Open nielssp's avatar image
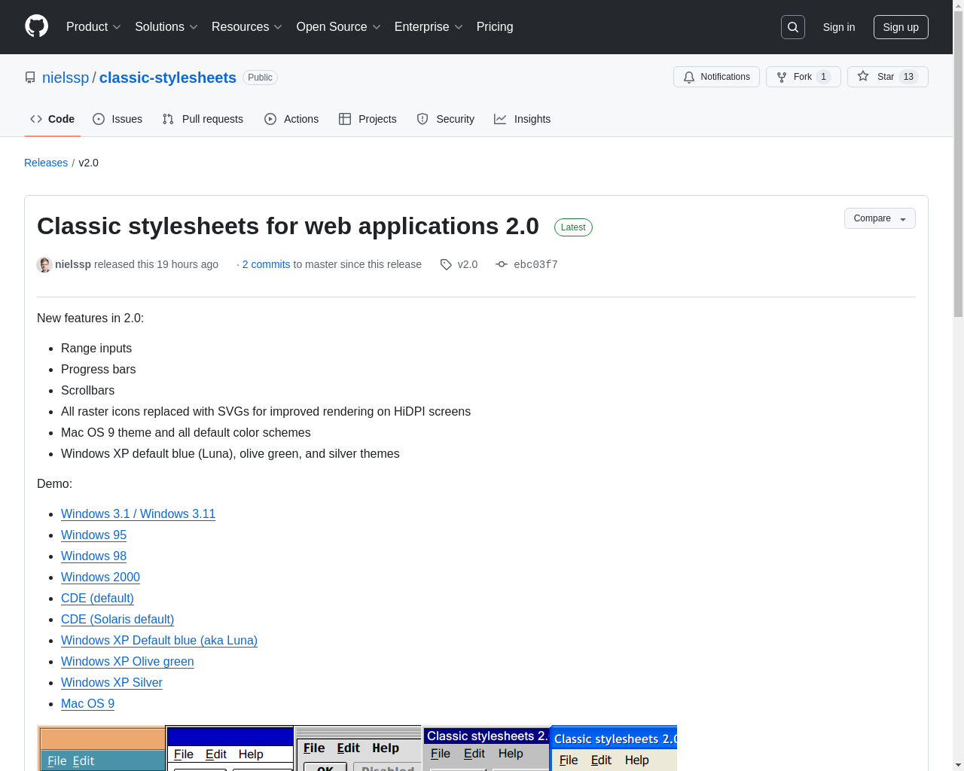The width and height of the screenshot is (964, 771). tap(44, 264)
